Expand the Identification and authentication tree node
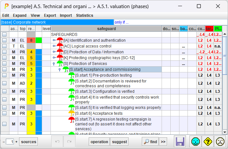This screenshot has width=228, height=149. point(54,40)
